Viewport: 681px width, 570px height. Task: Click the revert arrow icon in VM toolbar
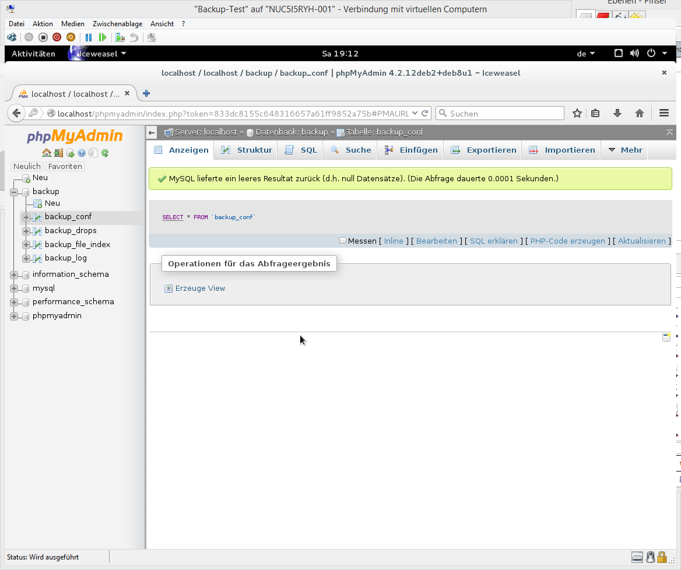click(134, 37)
